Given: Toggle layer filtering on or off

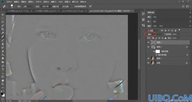Looking at the screenshot, I should (x=179, y=30).
